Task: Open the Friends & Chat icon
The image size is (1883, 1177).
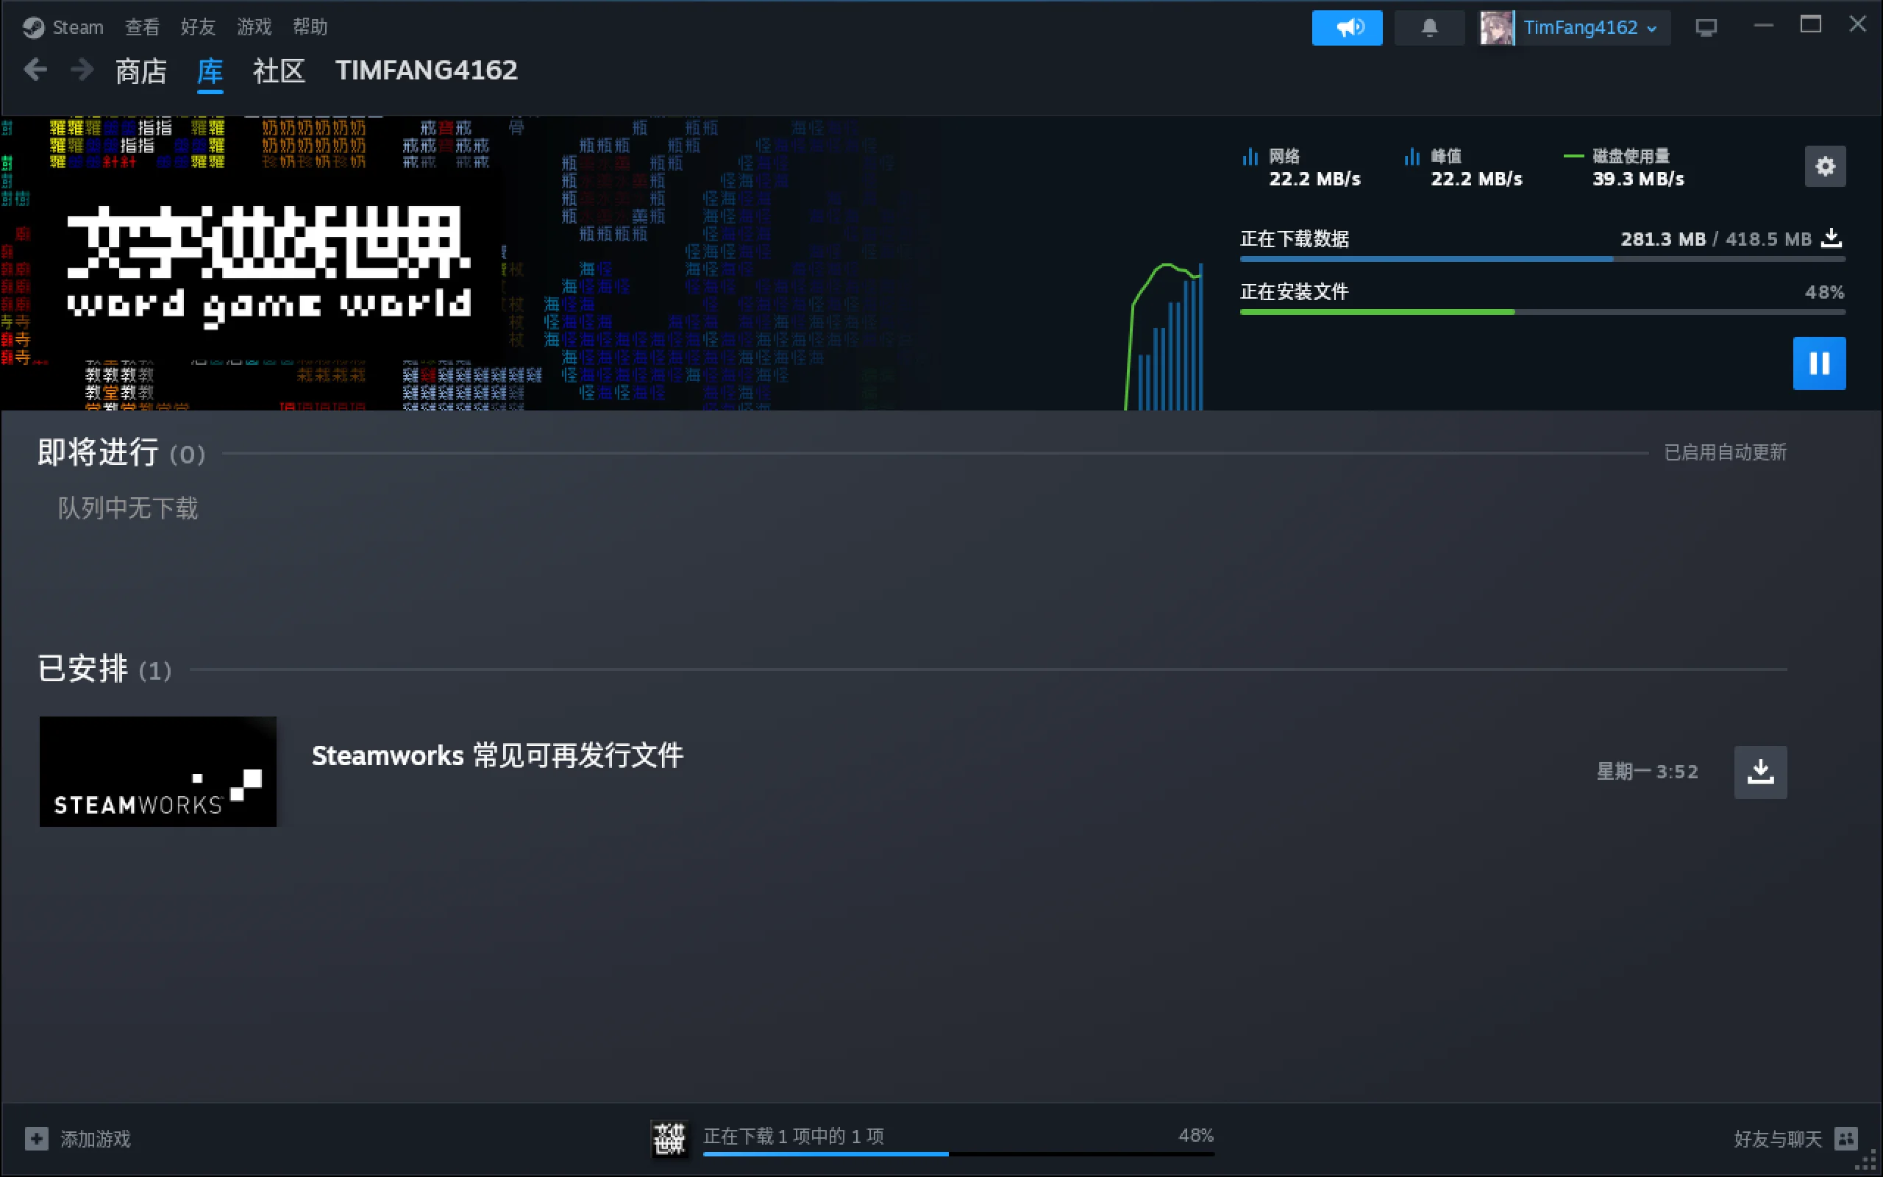Action: pos(1845,1138)
